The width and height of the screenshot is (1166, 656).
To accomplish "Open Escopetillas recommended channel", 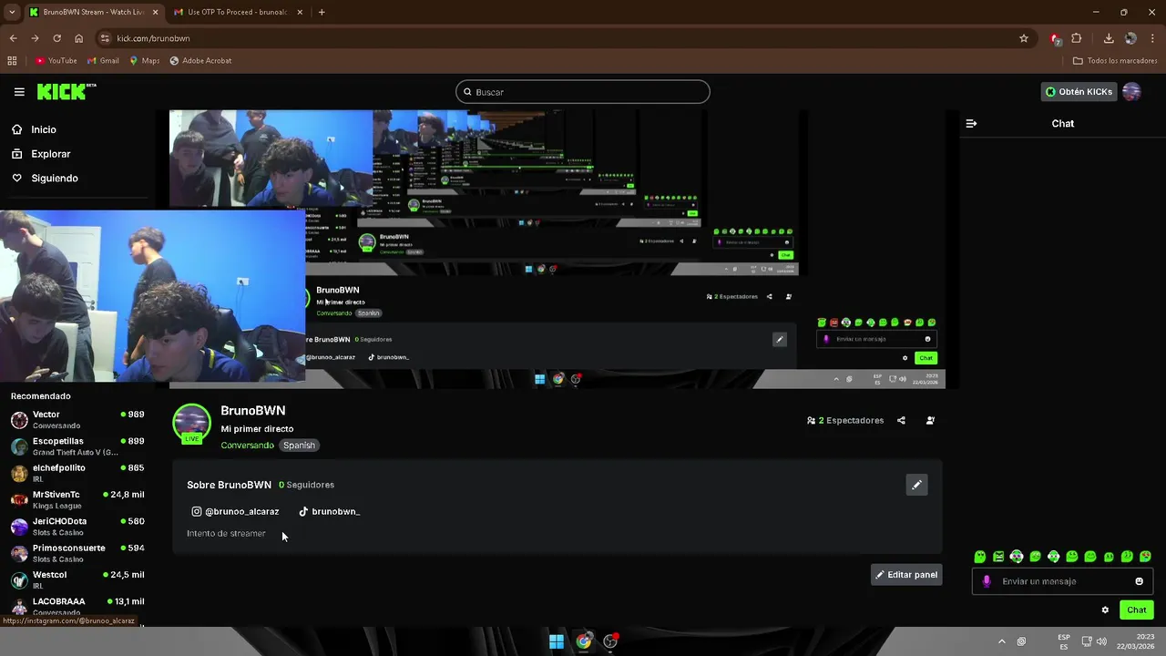I will tap(77, 446).
